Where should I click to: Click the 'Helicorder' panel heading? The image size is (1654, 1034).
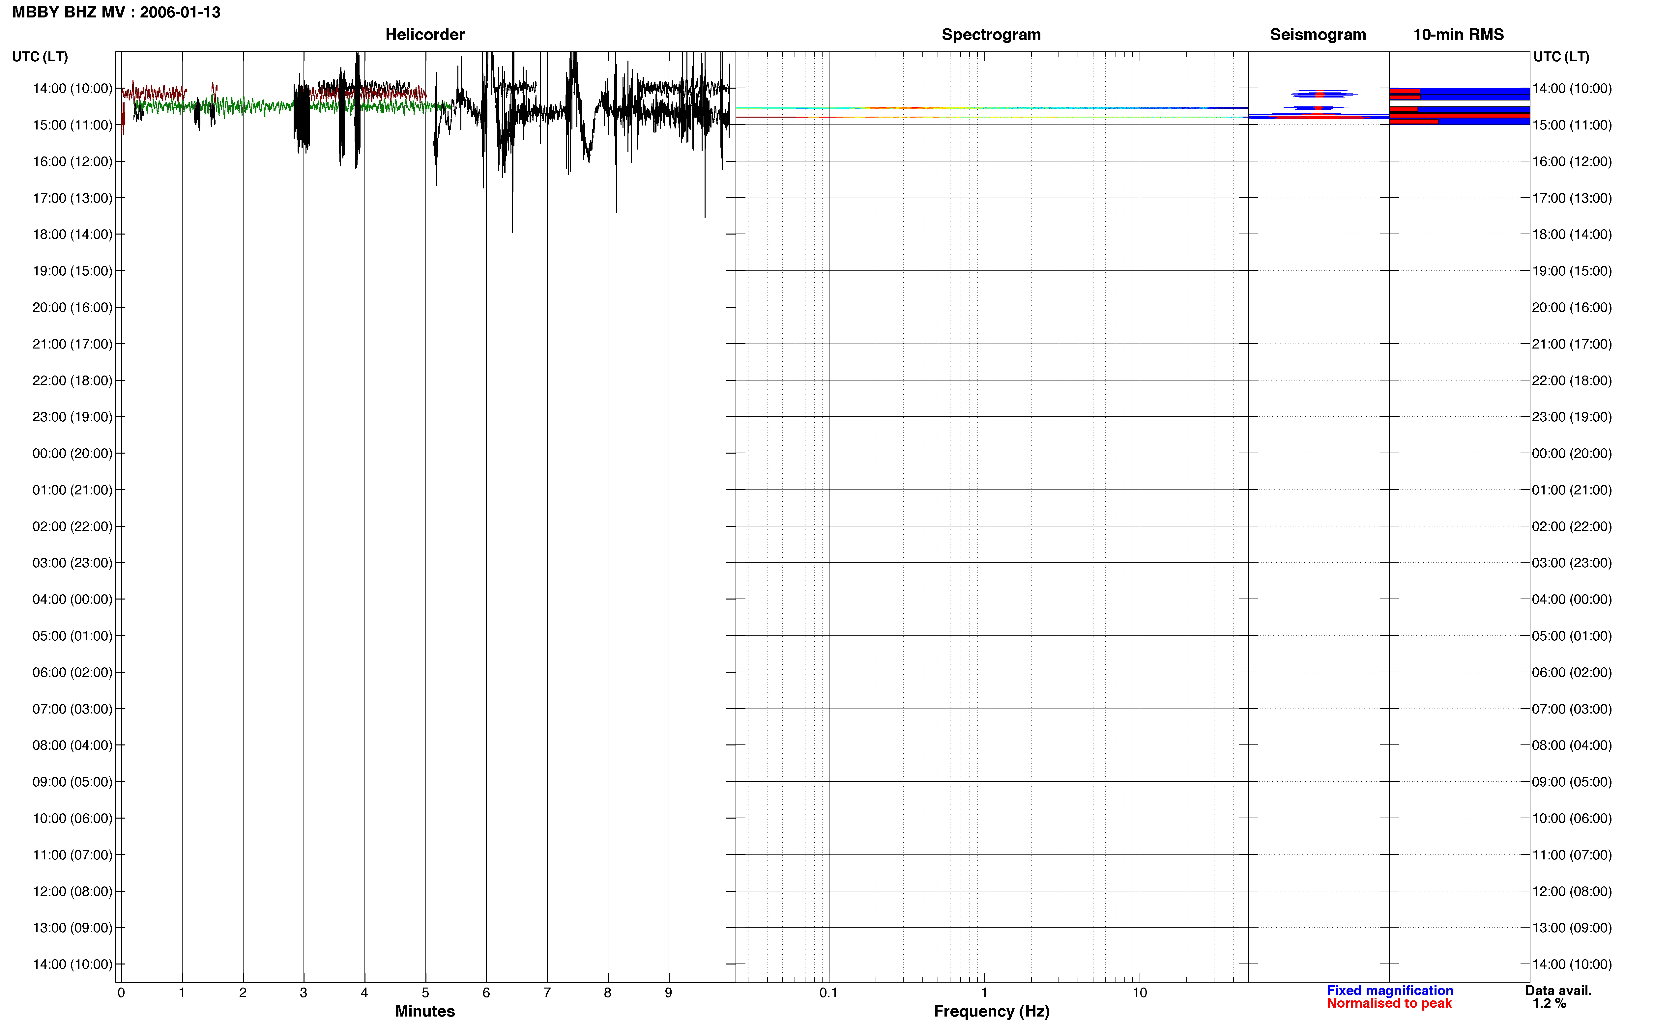[425, 35]
